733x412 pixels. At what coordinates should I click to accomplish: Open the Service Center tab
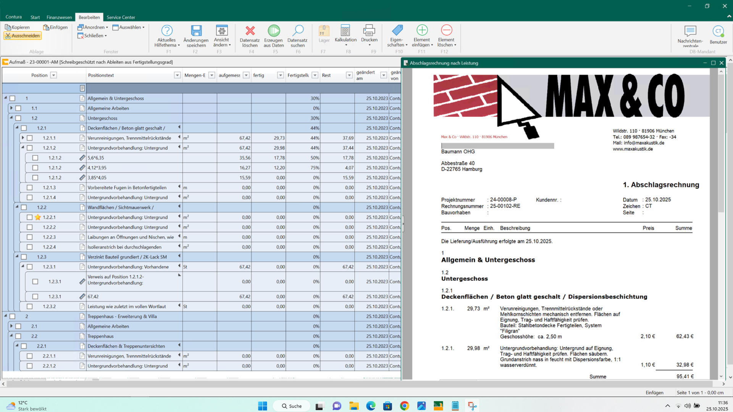tap(121, 17)
